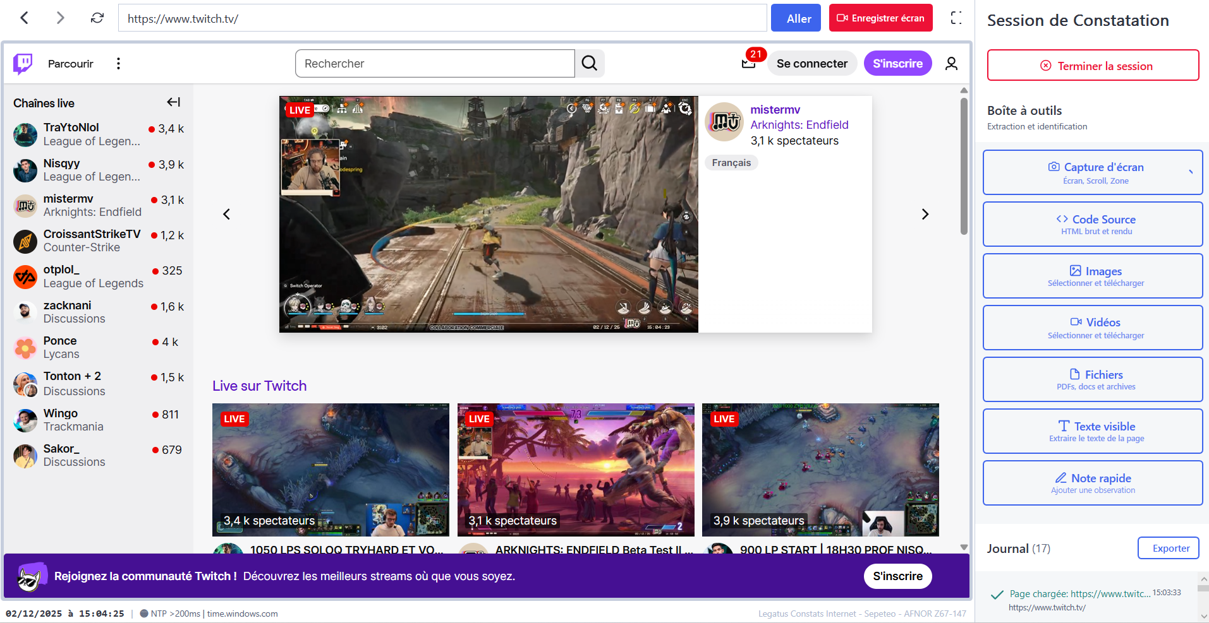Show previous stream in carousel
1209x623 pixels.
227,215
